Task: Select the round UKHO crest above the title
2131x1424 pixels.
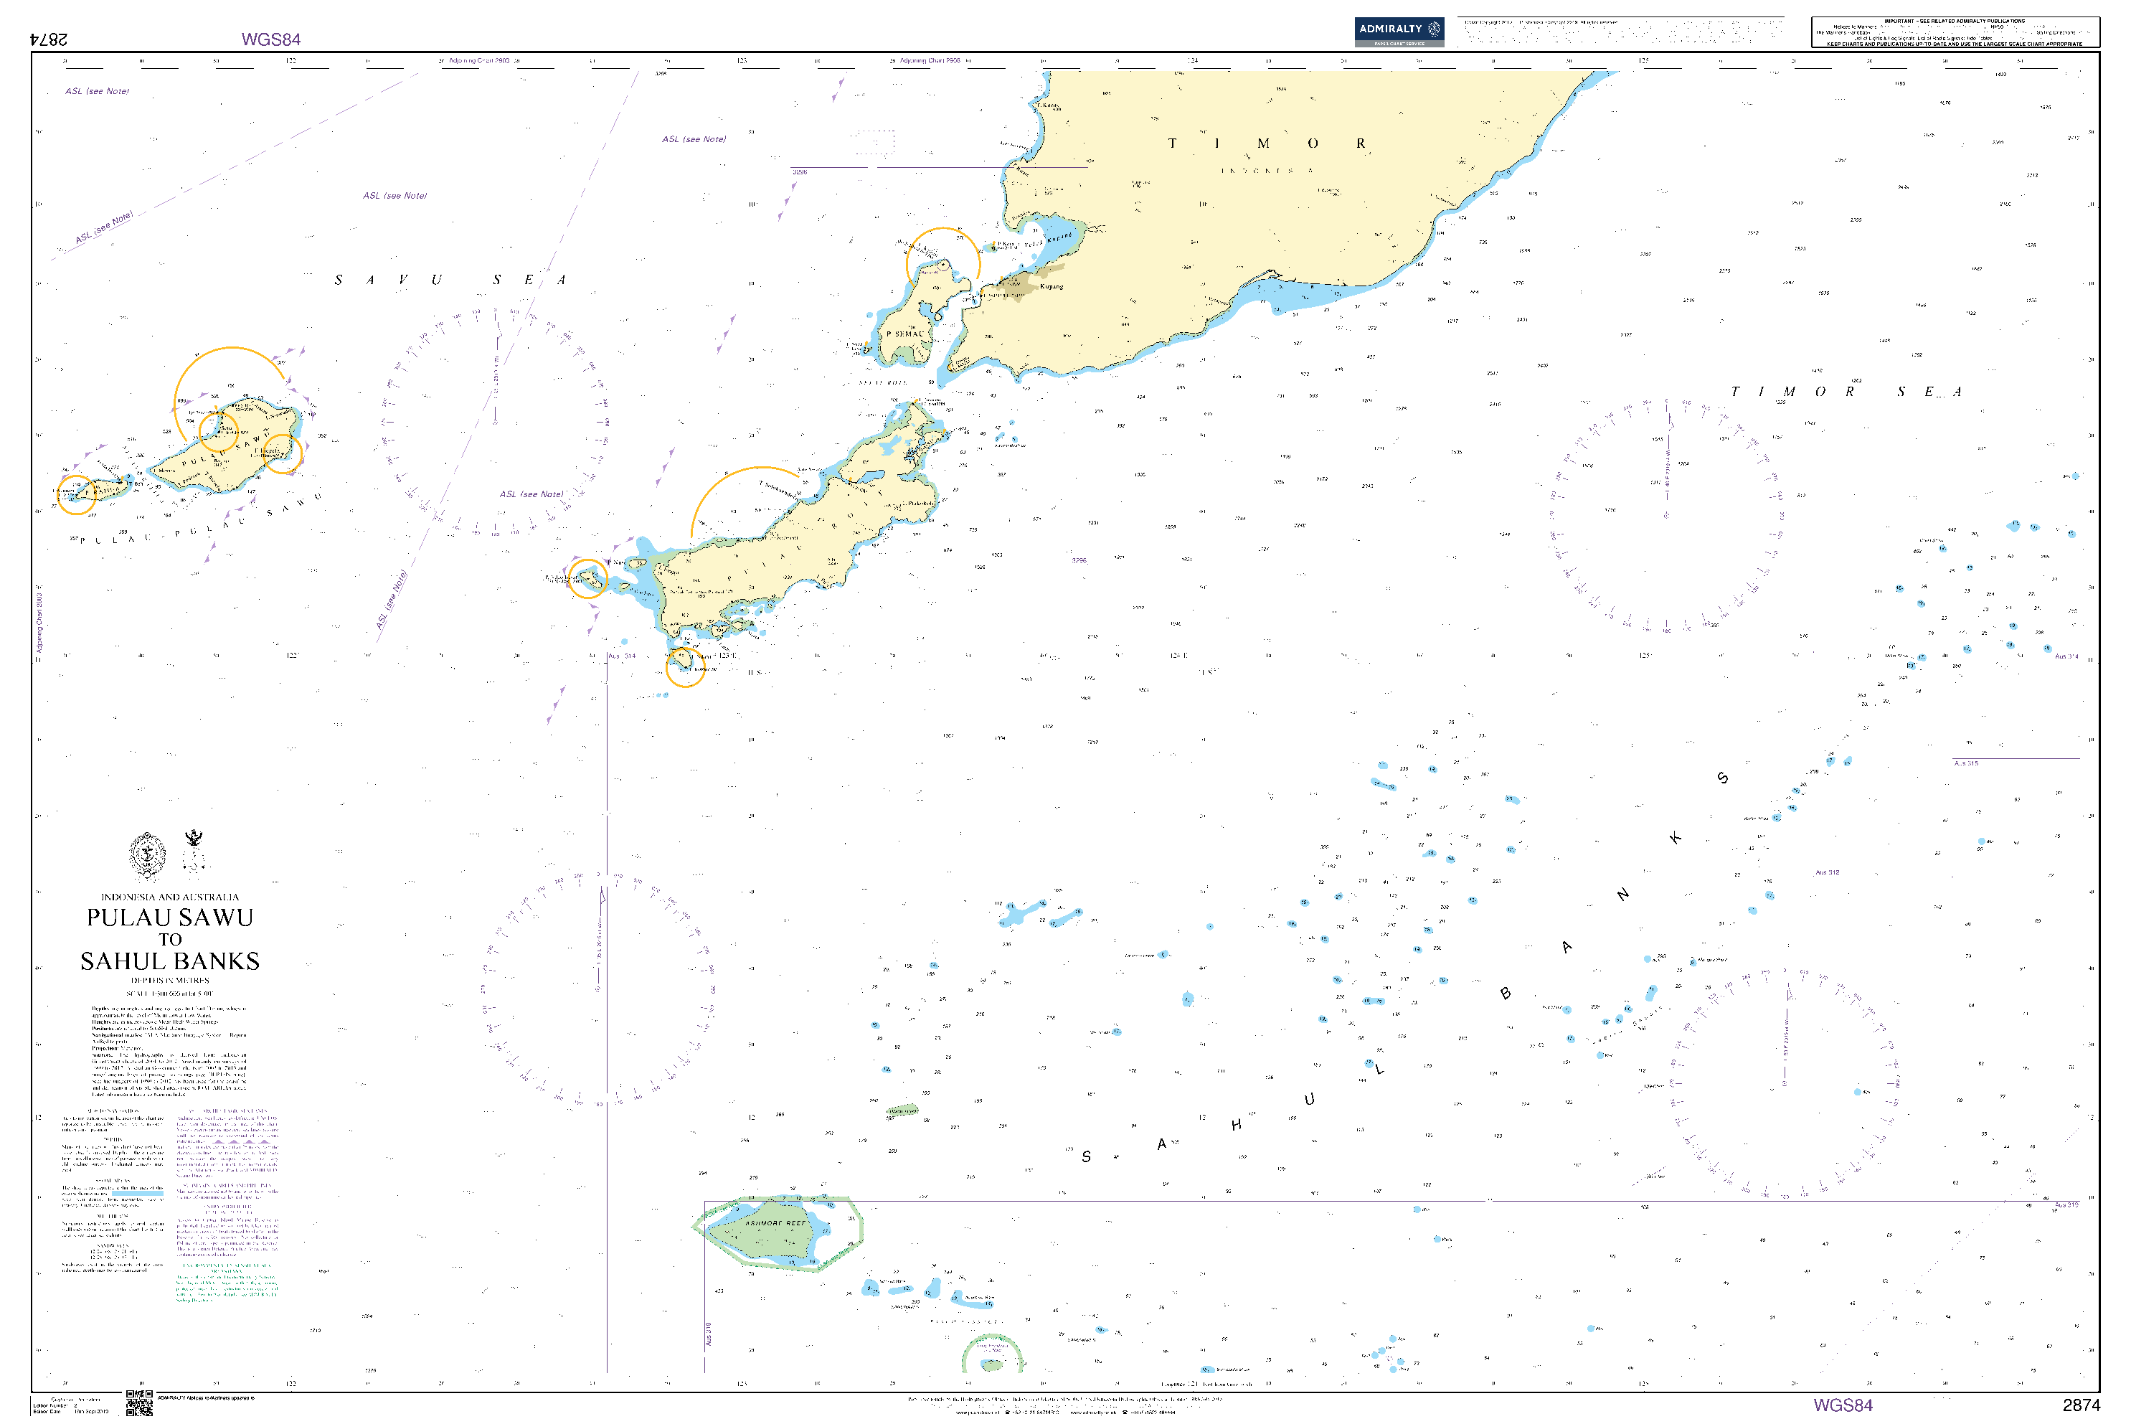Action: [x=148, y=857]
